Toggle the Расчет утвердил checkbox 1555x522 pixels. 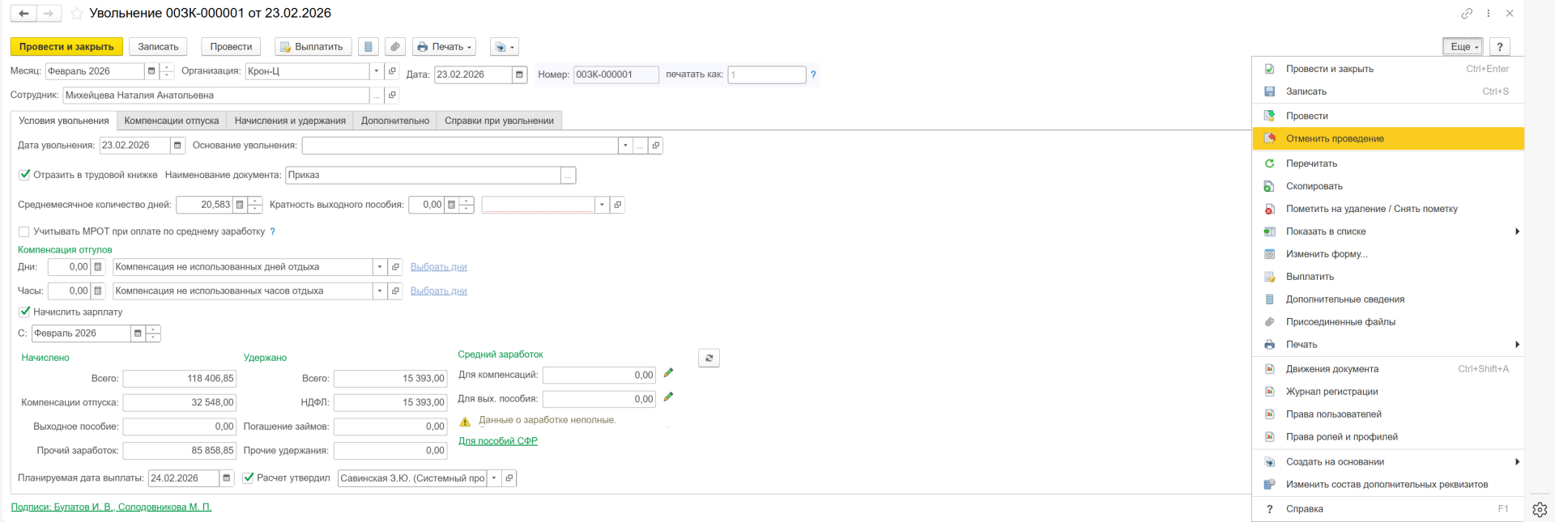[249, 477]
